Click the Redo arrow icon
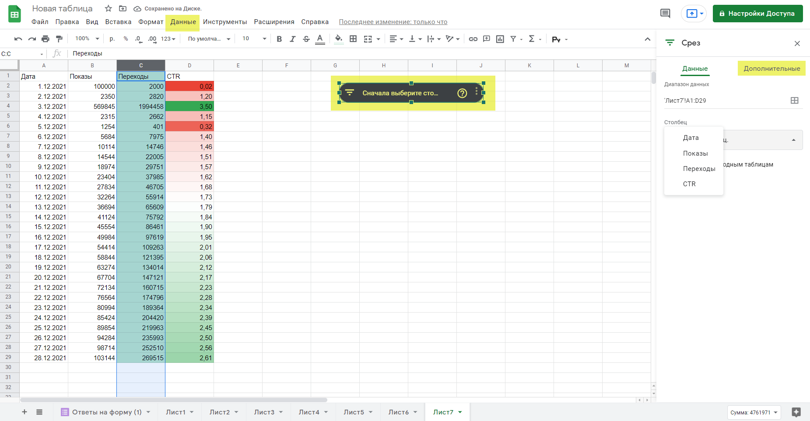 pyautogui.click(x=32, y=39)
